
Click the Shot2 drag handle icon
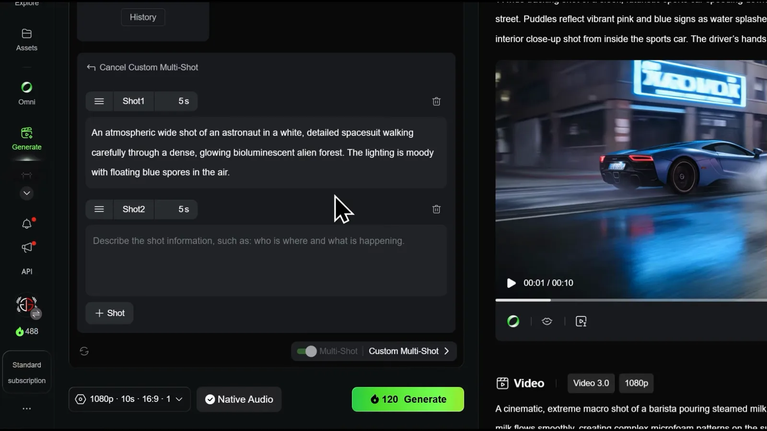point(99,209)
